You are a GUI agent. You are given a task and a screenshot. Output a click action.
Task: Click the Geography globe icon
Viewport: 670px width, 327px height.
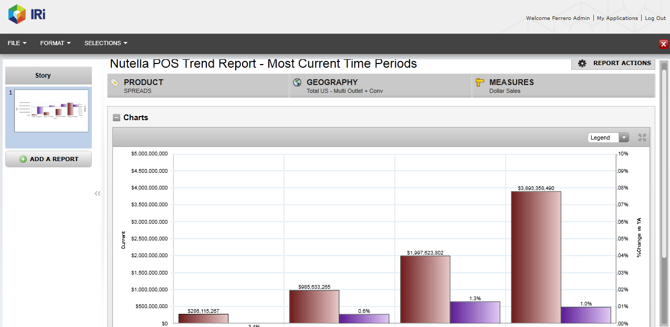pos(298,82)
